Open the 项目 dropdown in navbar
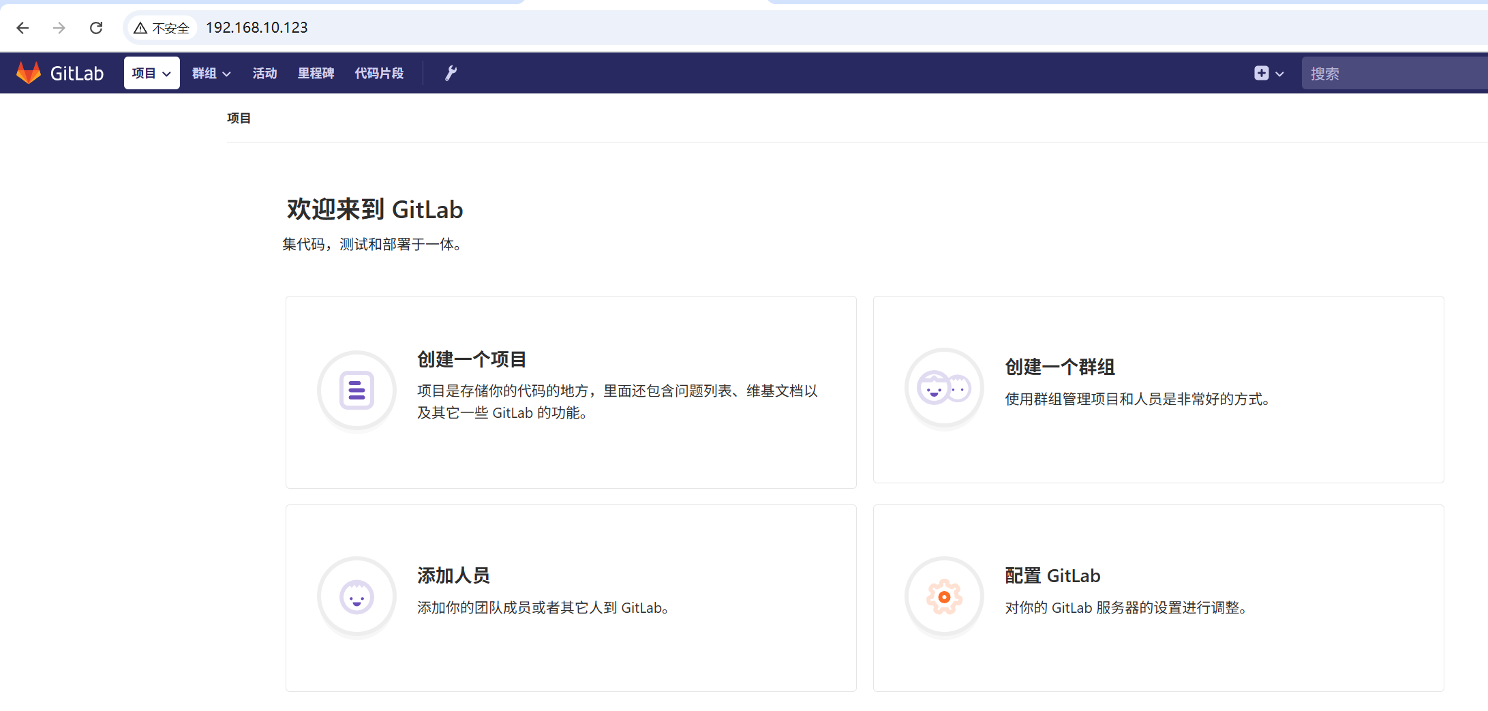 tap(151, 73)
